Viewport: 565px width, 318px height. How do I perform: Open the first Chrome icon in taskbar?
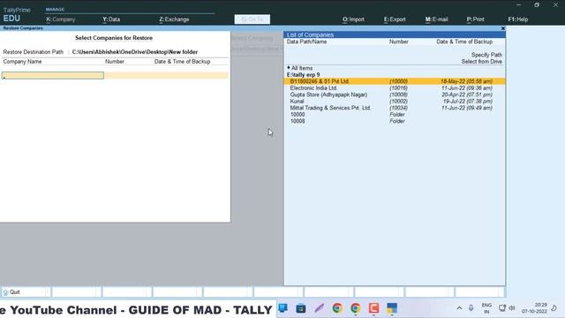coord(337,308)
